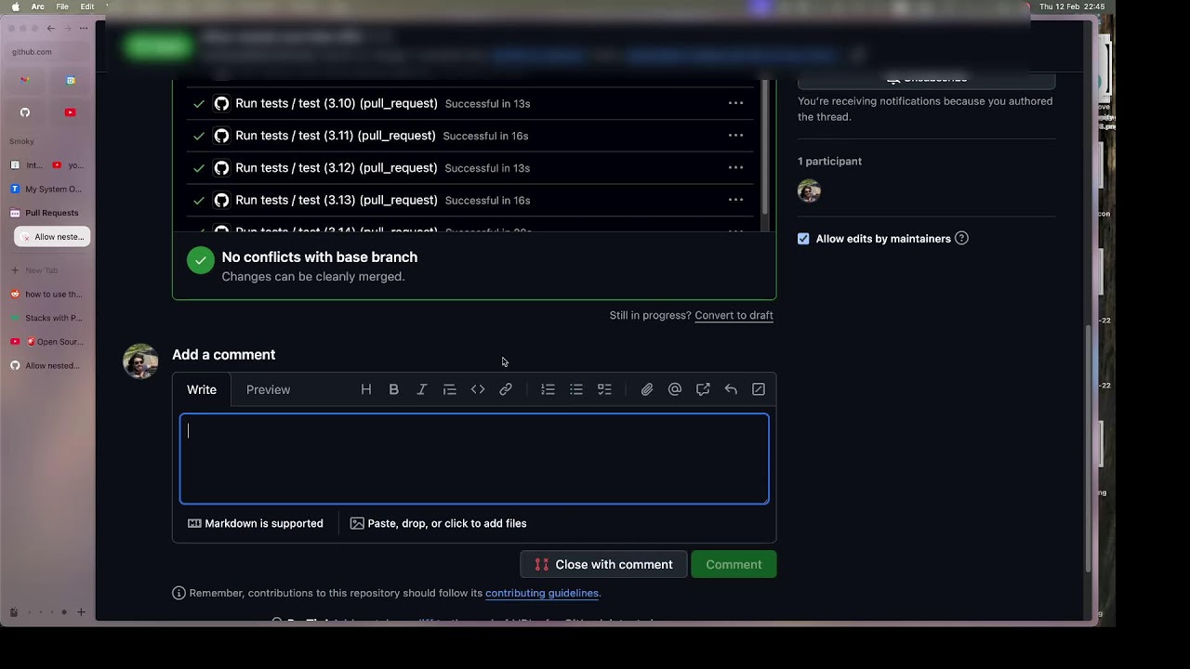Open the File menu
This screenshot has height=669, width=1190.
coord(62,7)
